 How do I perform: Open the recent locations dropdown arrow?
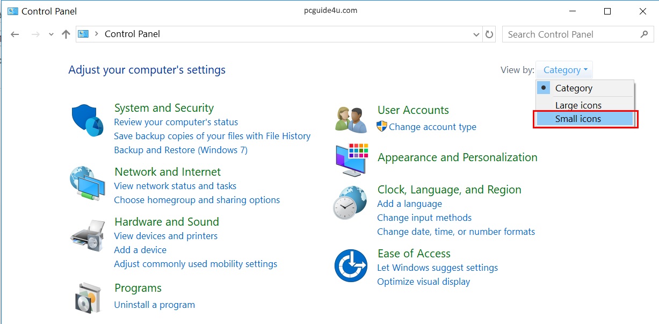click(51, 34)
